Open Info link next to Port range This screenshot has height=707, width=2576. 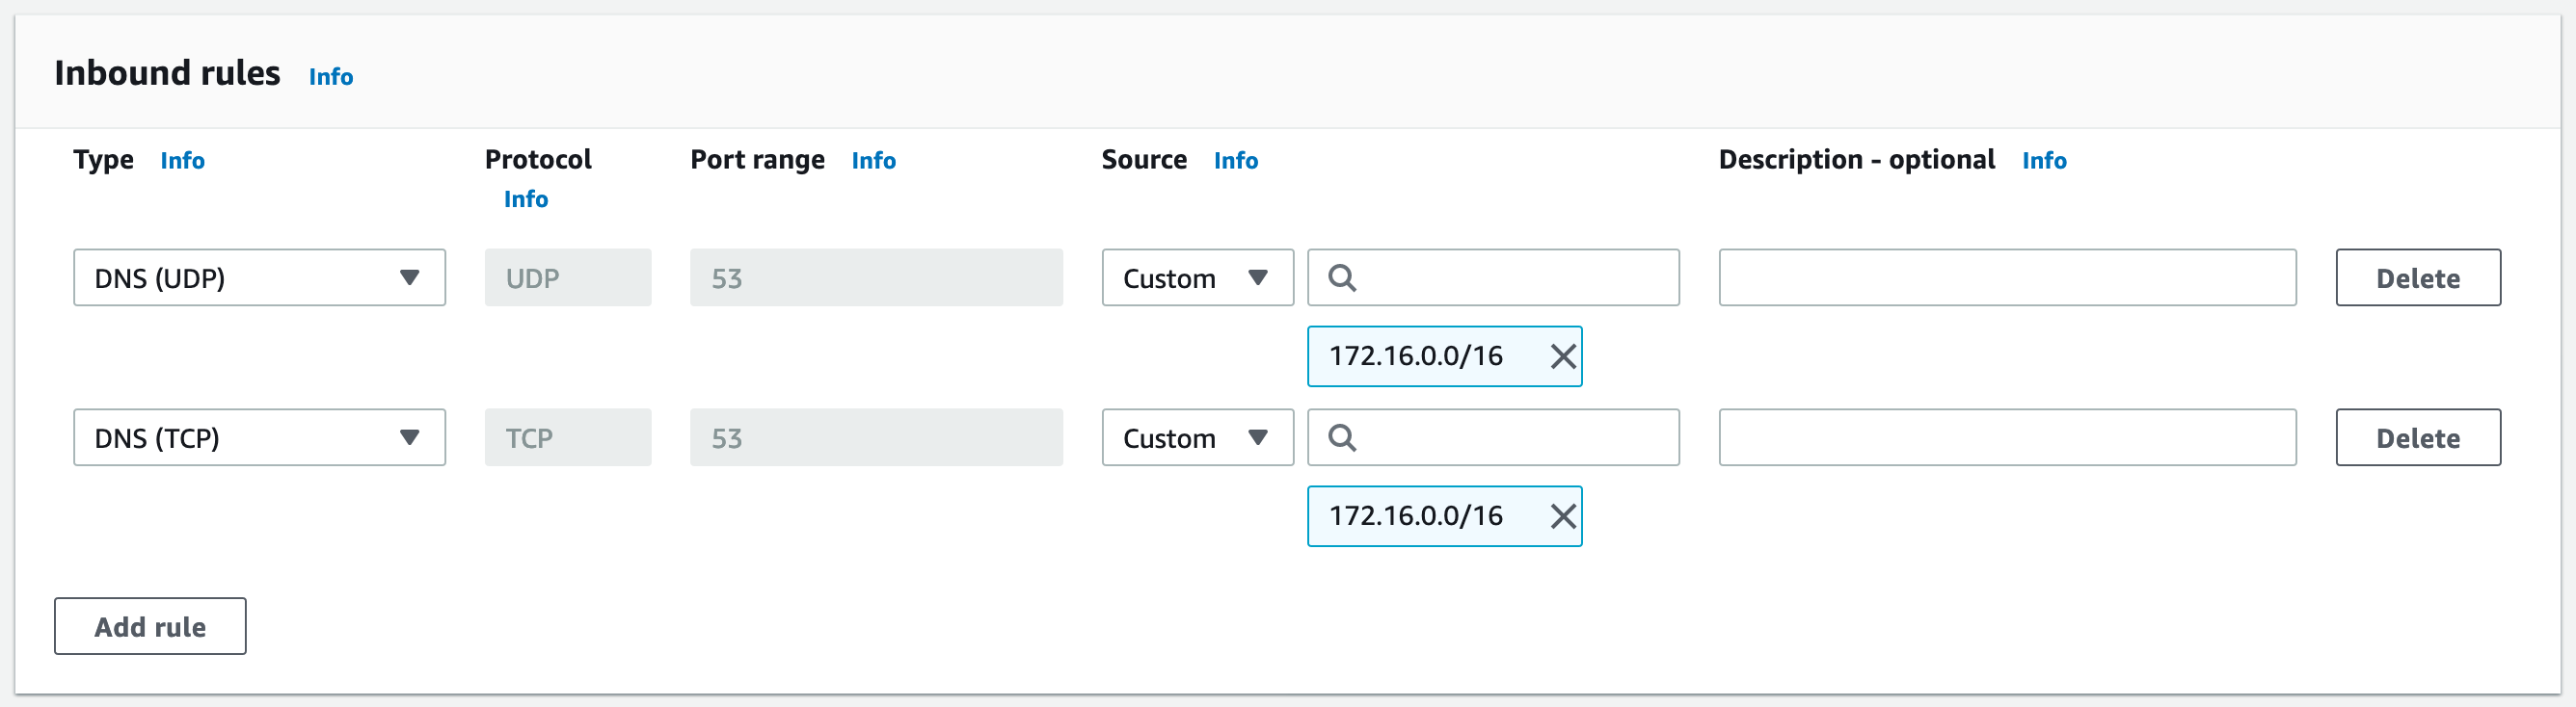coord(873,161)
